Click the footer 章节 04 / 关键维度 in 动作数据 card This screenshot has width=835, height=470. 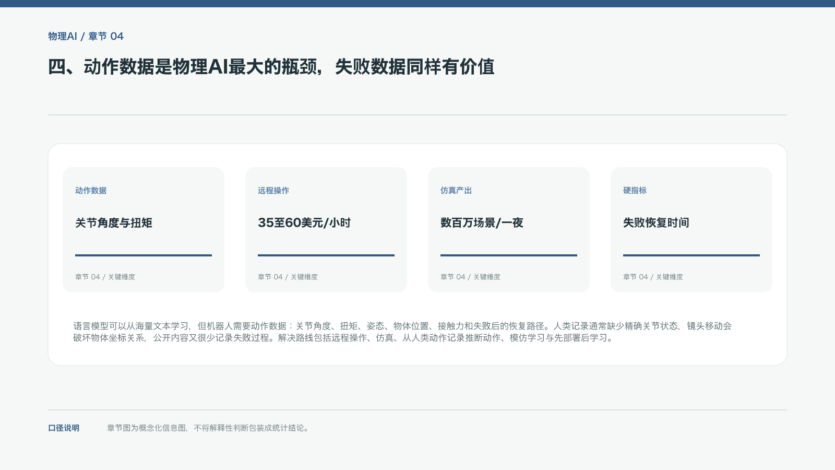(105, 277)
